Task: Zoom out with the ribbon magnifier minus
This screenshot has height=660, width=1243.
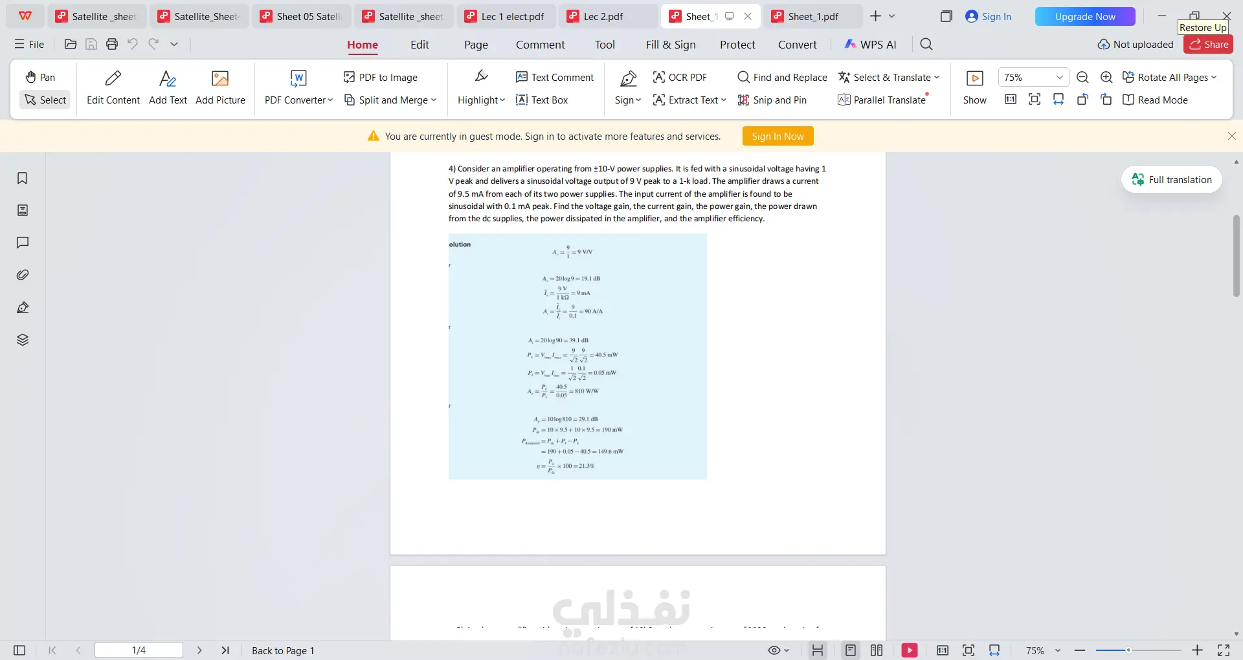Action: 1082,77
